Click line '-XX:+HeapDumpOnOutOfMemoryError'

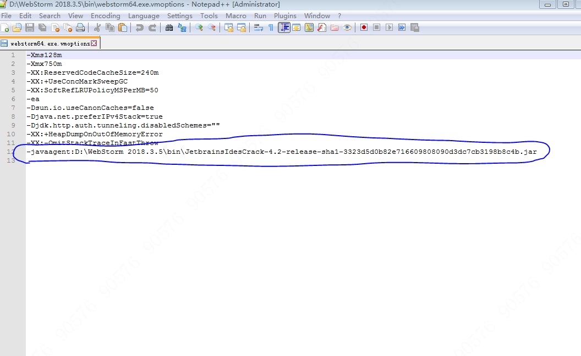95,135
